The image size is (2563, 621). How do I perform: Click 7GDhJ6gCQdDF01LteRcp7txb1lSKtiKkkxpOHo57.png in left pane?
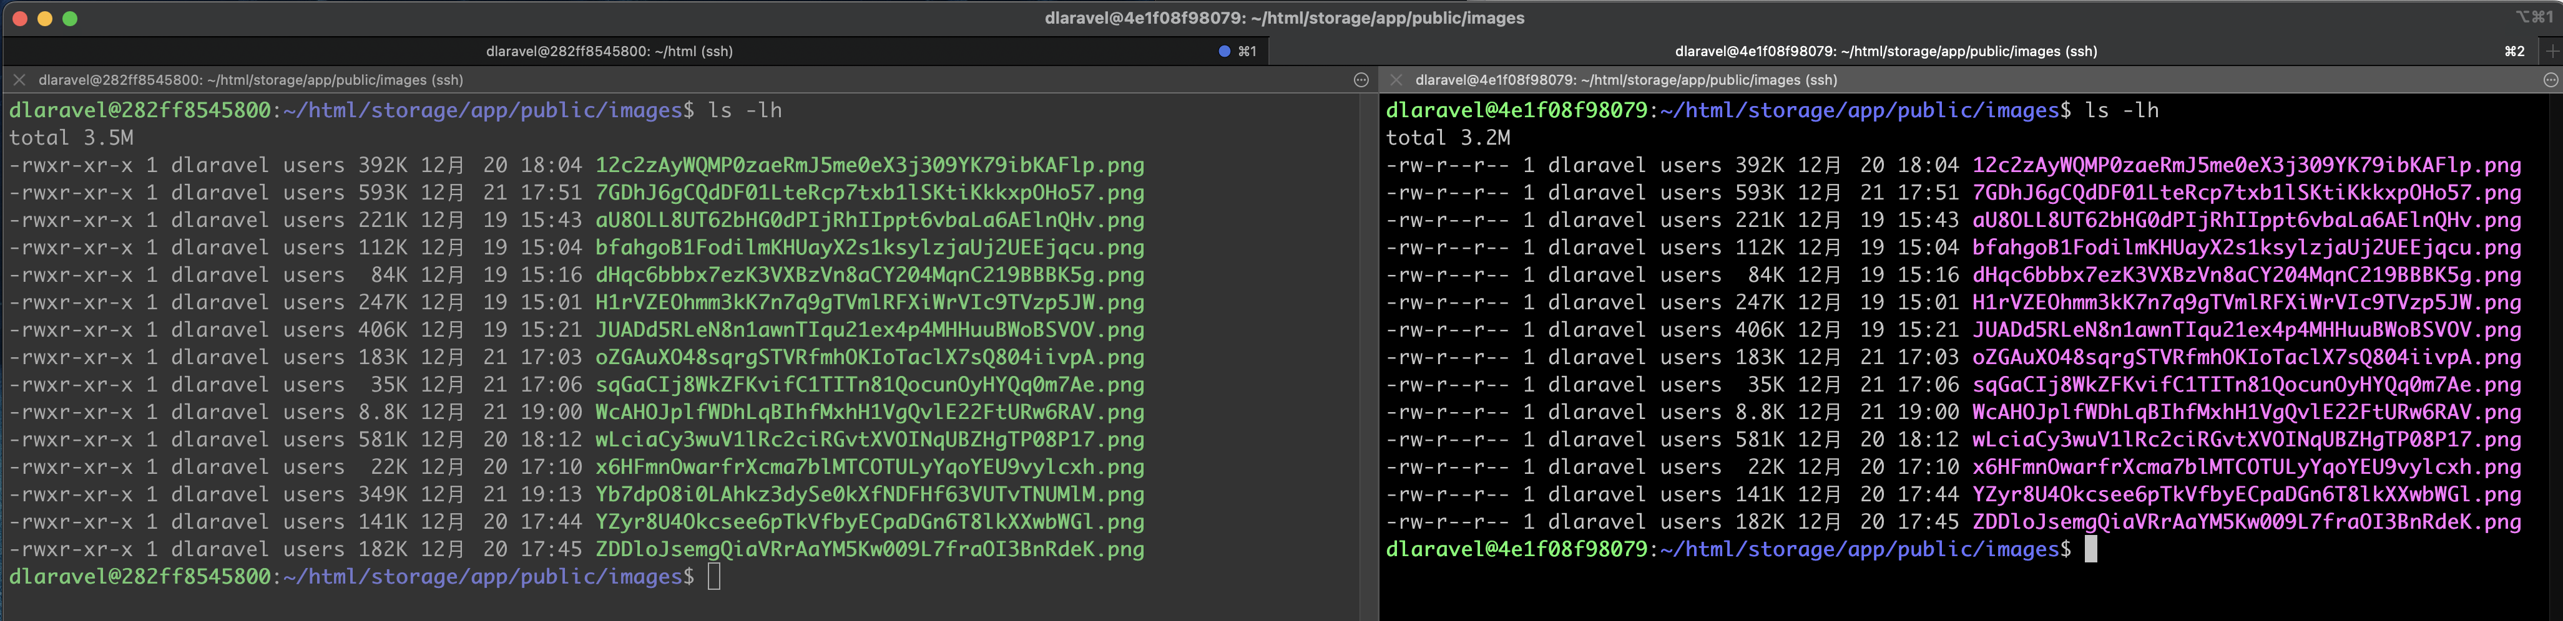[870, 193]
